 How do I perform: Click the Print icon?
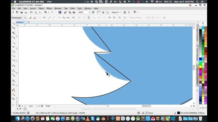pyautogui.click(x=26, y=12)
